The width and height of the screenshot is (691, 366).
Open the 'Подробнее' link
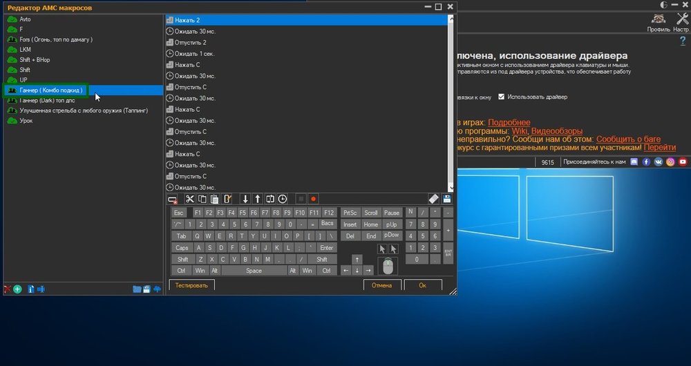click(509, 122)
